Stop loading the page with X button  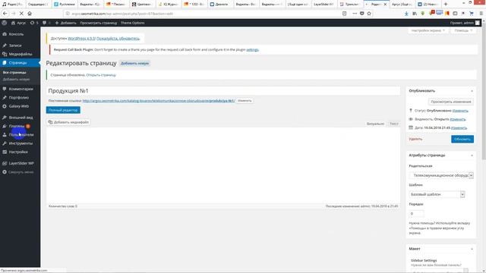tap(21, 14)
